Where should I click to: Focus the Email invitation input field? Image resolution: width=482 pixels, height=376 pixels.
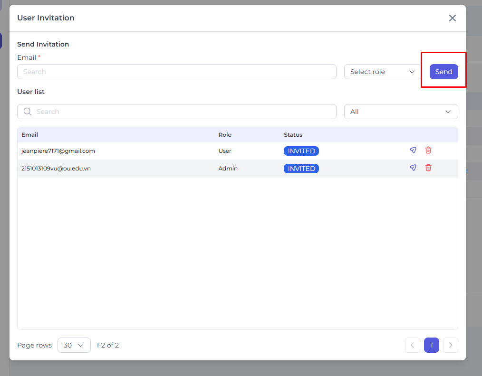coord(177,72)
